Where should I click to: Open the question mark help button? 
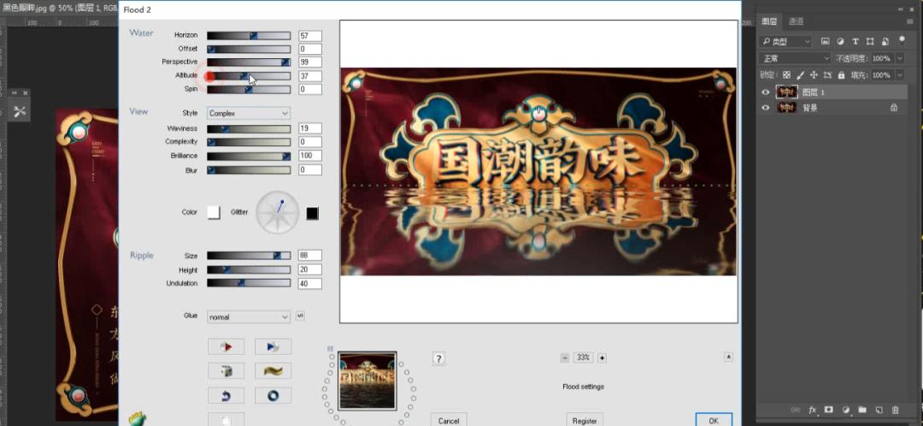438,358
